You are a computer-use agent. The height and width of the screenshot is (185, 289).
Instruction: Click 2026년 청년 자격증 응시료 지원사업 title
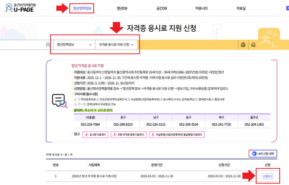[x=94, y=176]
